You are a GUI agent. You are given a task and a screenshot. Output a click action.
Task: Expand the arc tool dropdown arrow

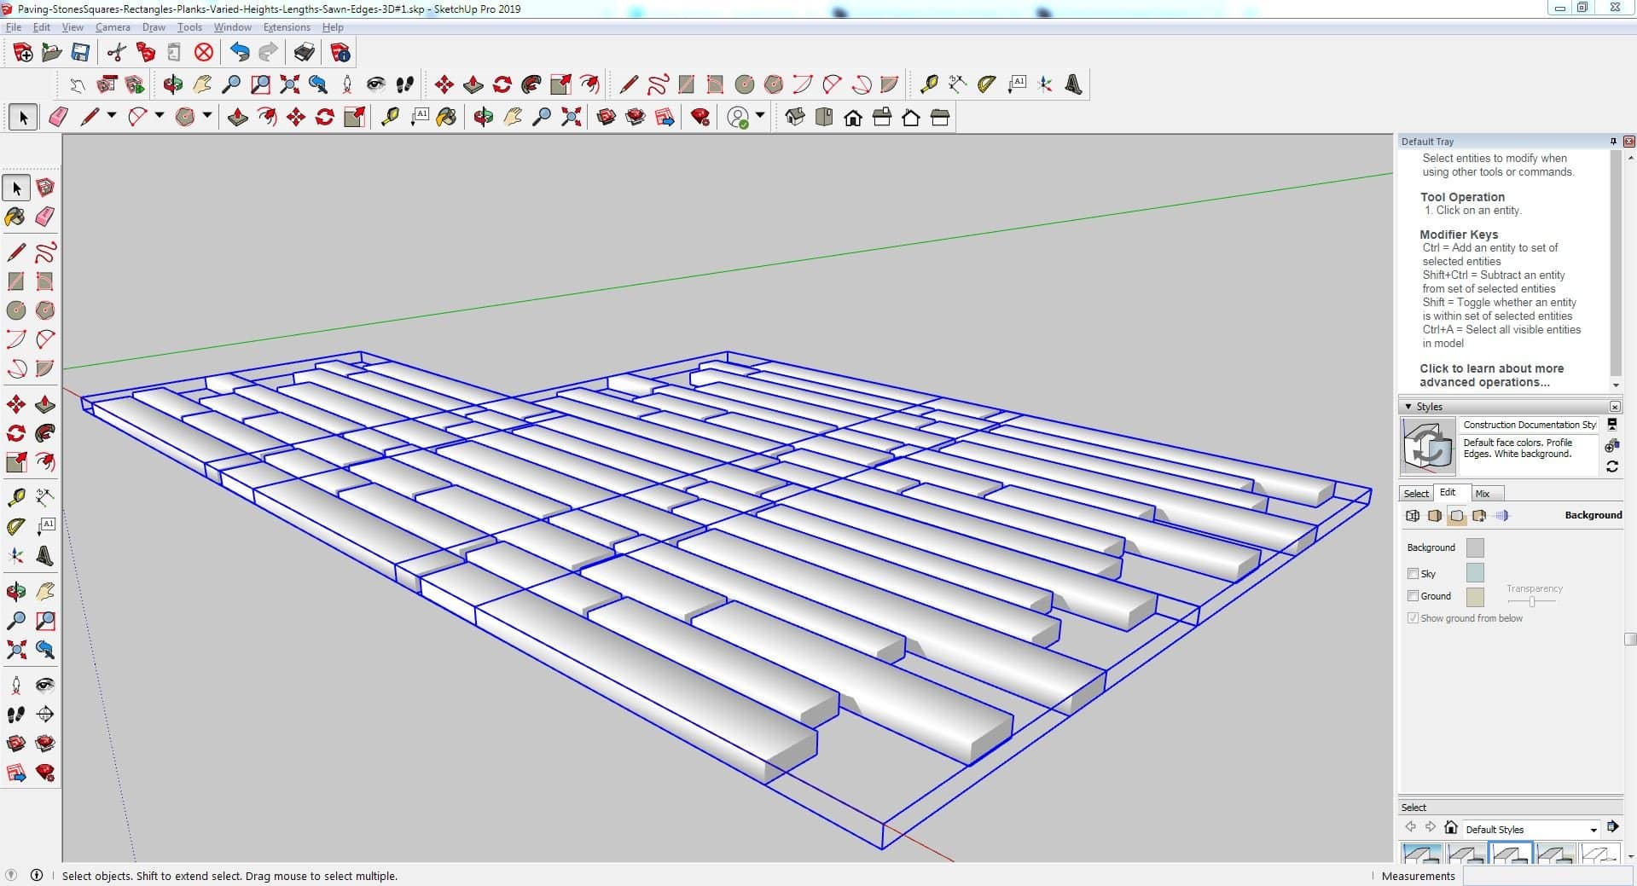click(159, 116)
